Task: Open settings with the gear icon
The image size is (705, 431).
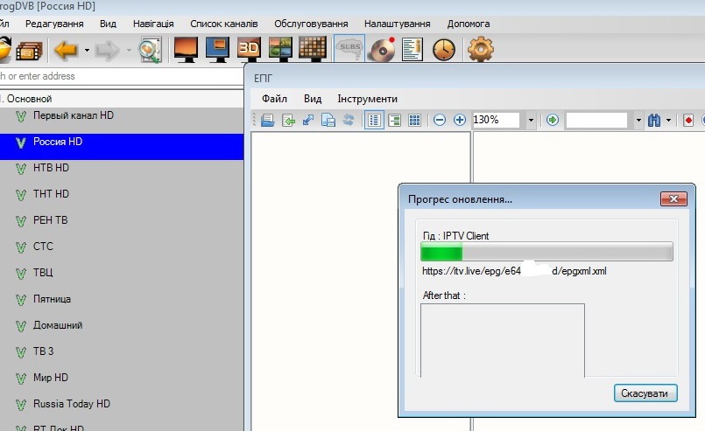Action: point(481,50)
